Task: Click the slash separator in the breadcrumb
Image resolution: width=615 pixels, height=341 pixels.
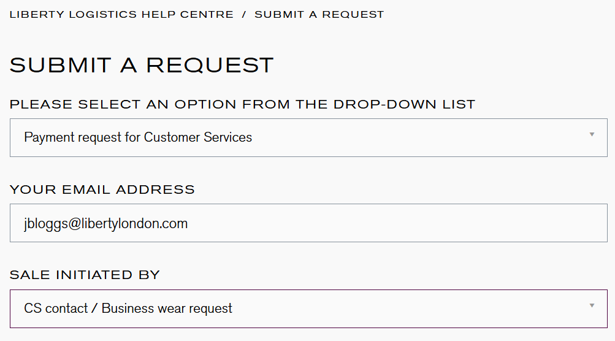Action: [x=244, y=14]
